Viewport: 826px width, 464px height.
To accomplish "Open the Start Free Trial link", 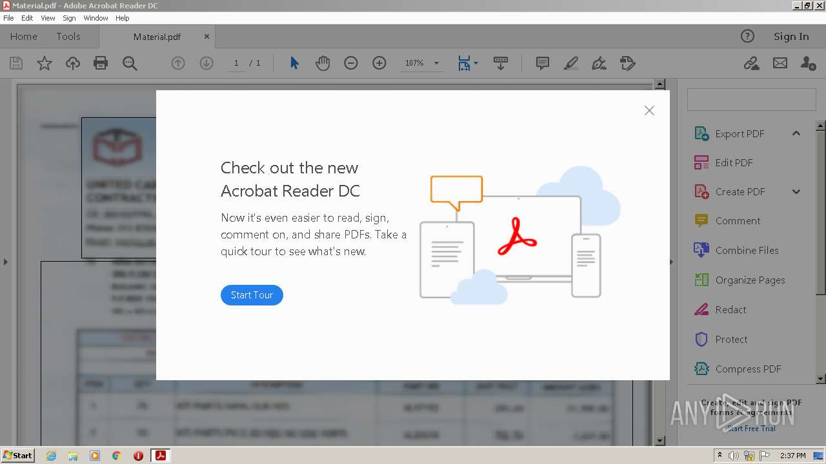I will coord(752,429).
